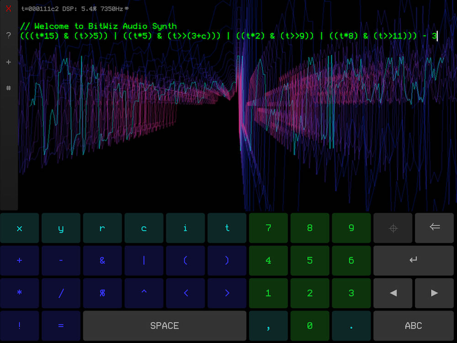Tap the equals sign key
Viewport: 457px width, 343px height.
pyautogui.click(x=61, y=326)
